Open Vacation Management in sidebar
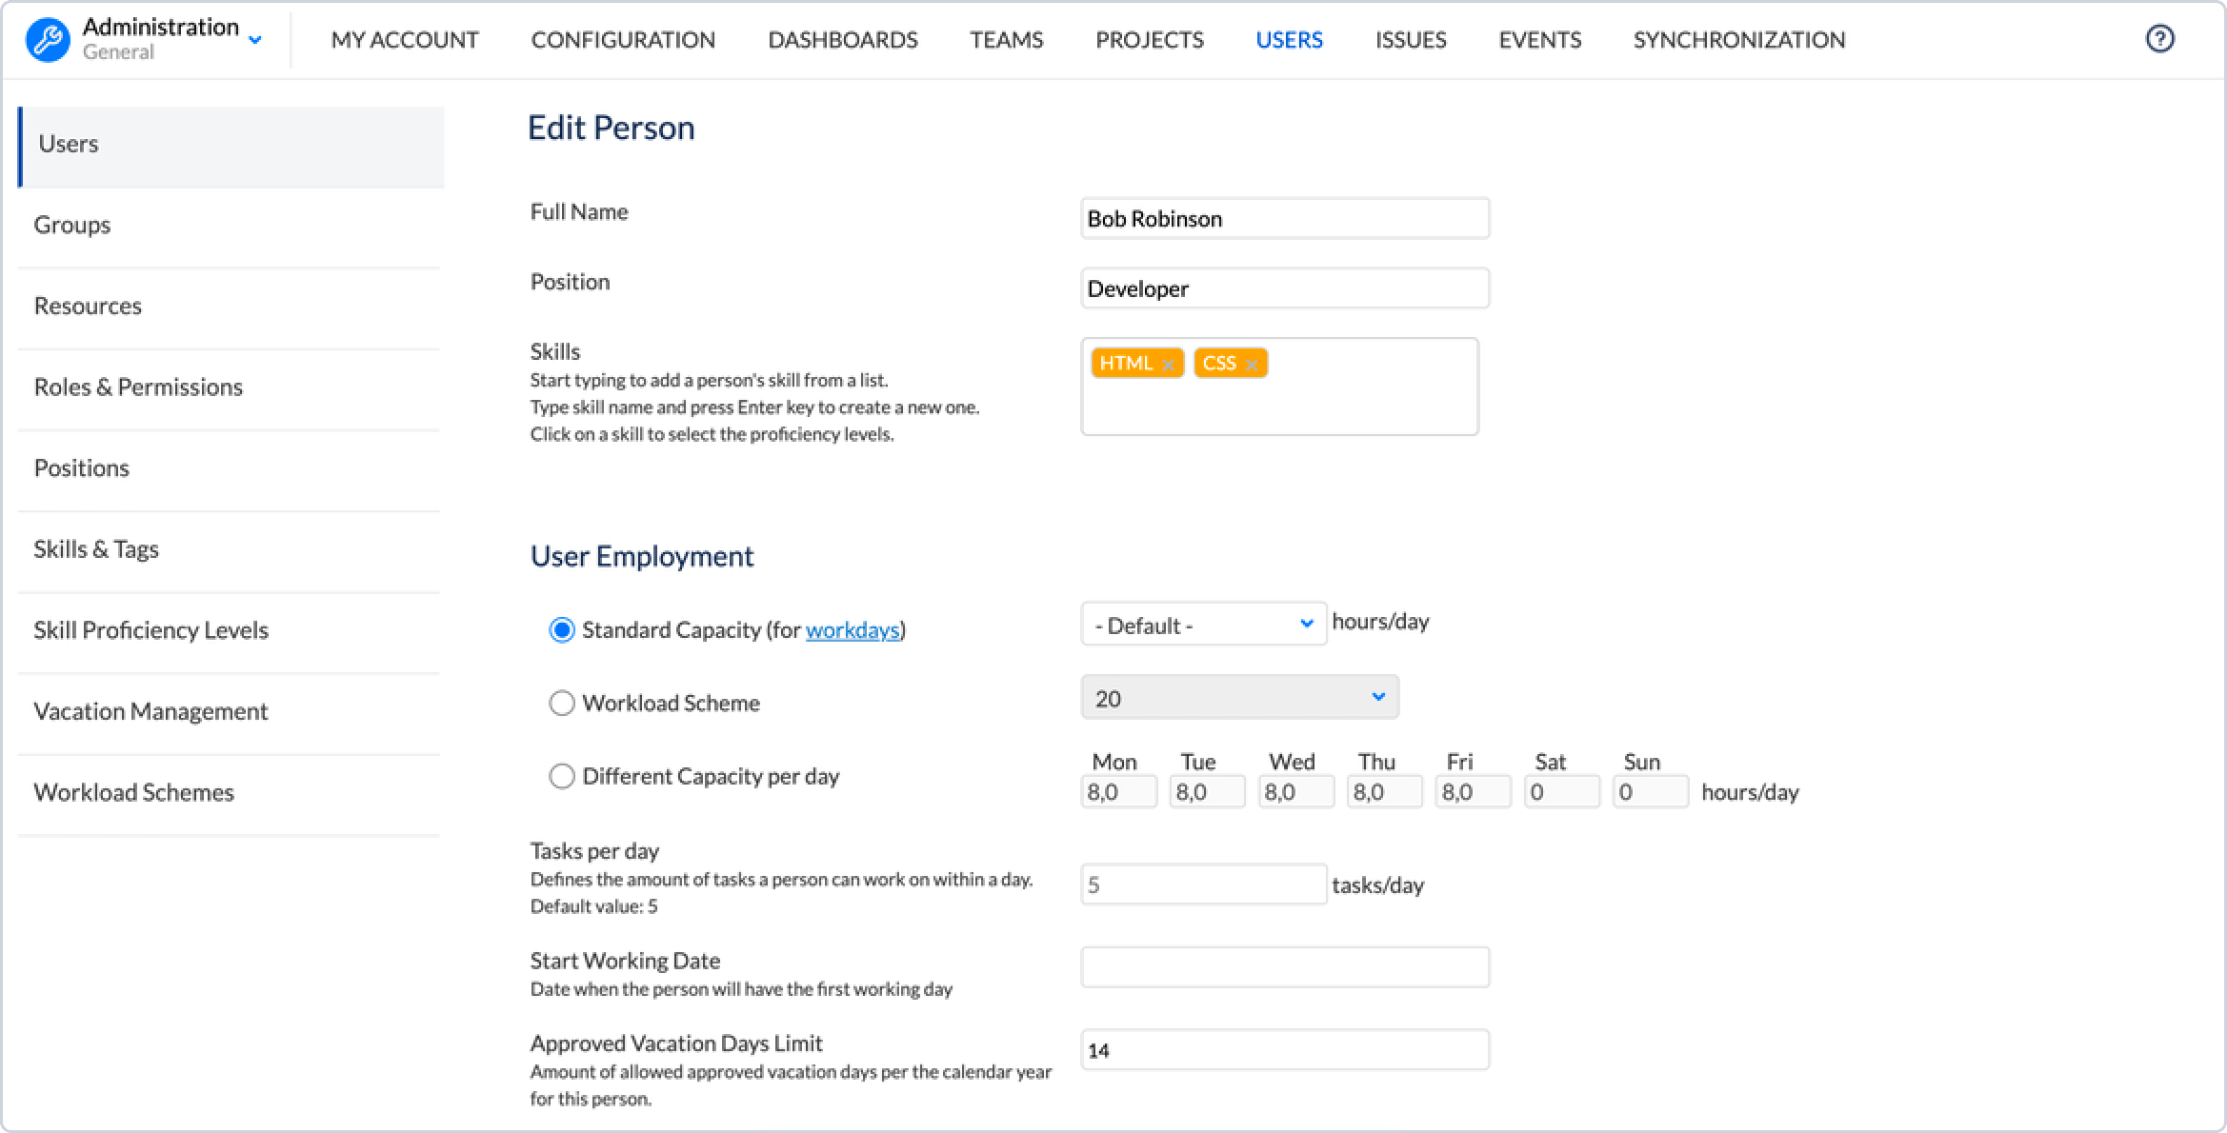2227x1133 pixels. click(x=150, y=711)
